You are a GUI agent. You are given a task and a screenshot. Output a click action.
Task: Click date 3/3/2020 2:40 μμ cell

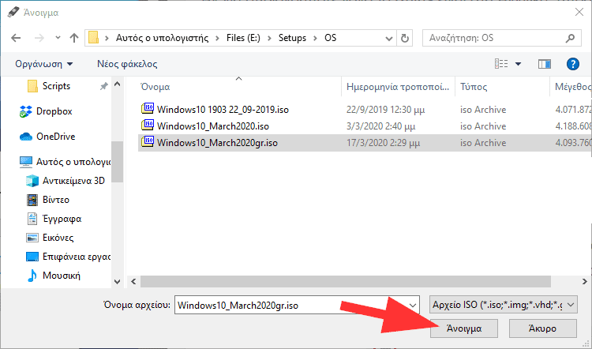coord(381,126)
